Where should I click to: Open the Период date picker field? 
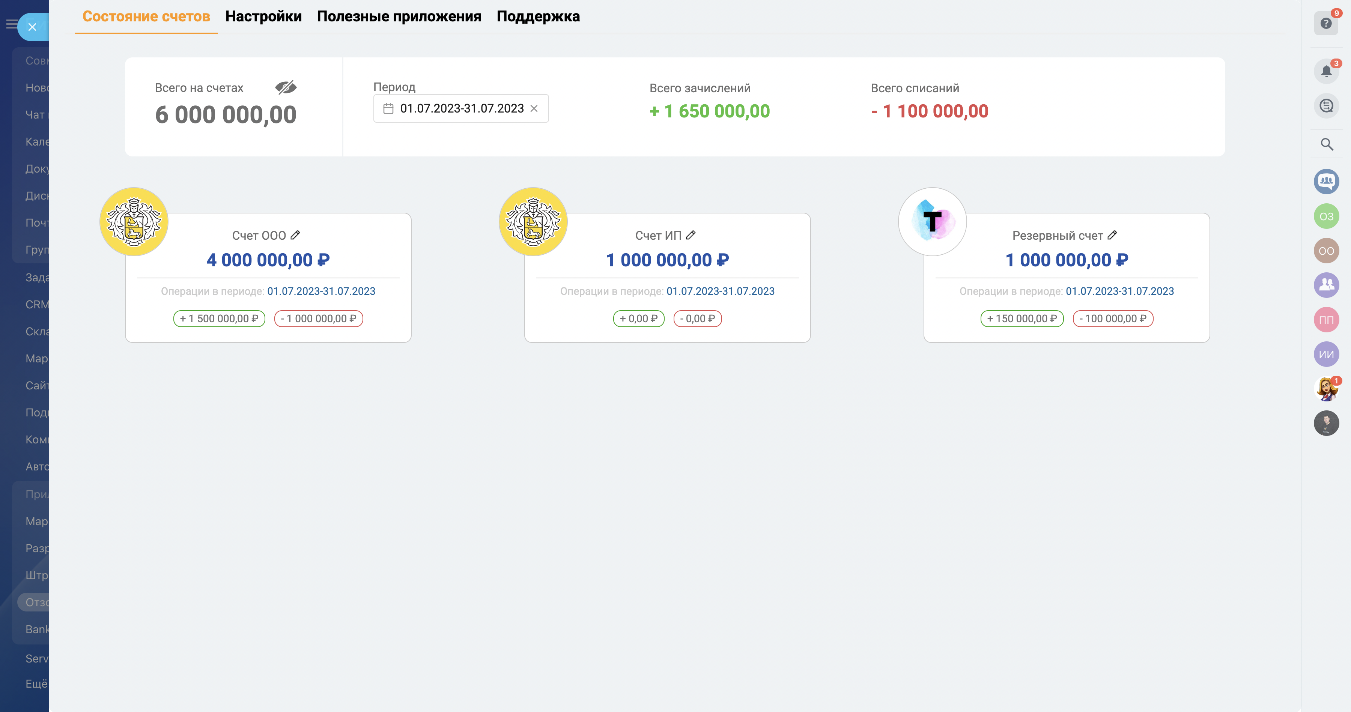(456, 108)
